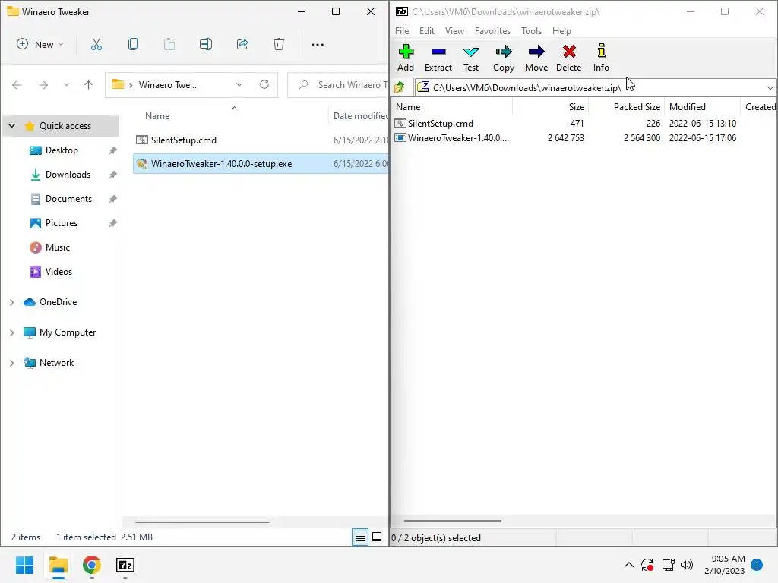Click the Paste icon in Explorer toolbar

click(169, 45)
